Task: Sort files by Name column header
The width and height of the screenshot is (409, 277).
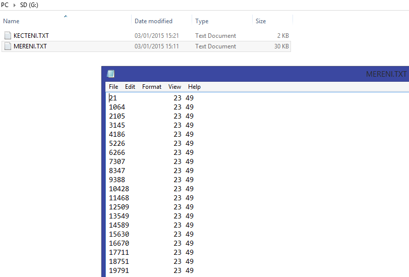Action: (x=11, y=21)
